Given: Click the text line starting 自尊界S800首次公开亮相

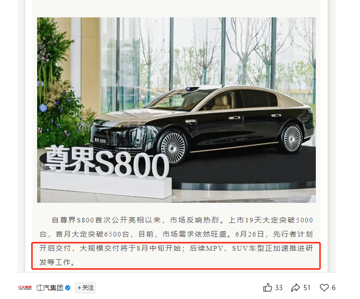Looking at the screenshot, I should click(182, 220).
